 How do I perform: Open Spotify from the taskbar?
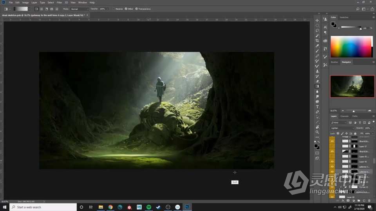[149, 207]
